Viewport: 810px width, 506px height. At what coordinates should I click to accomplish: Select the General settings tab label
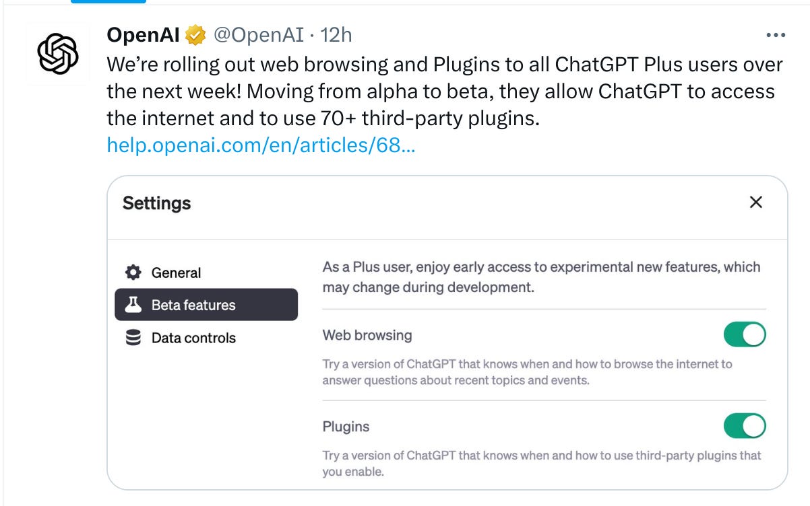176,273
